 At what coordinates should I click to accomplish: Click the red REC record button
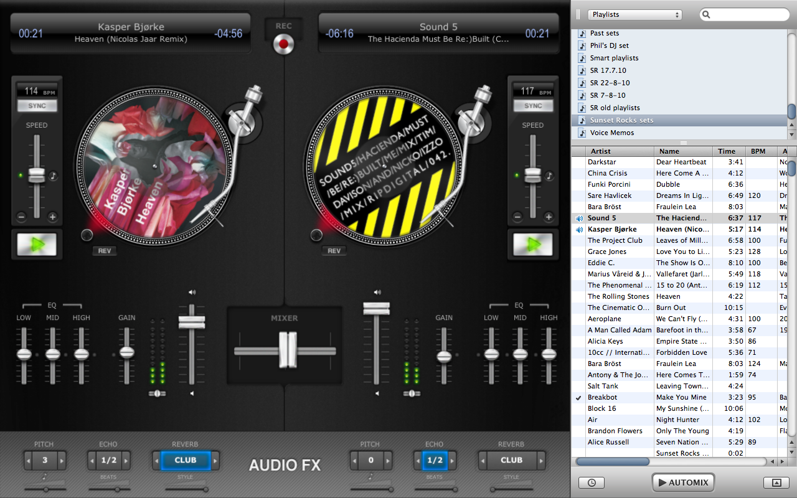283,44
